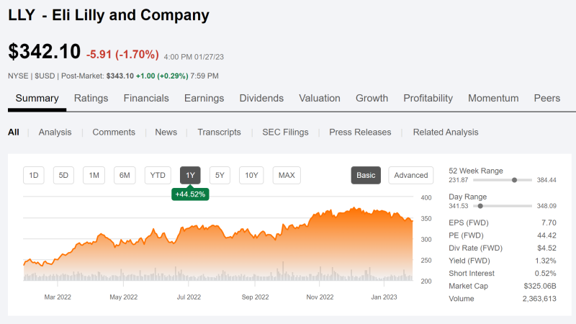Open the Summary tab

click(x=37, y=99)
